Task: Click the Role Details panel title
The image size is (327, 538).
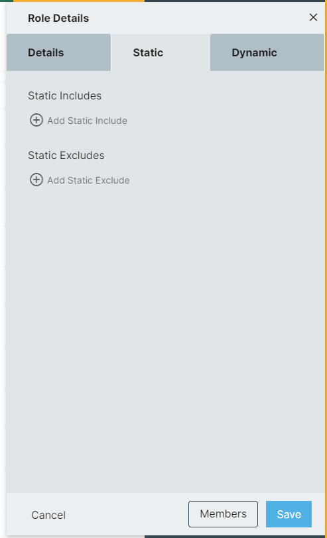Action: click(58, 18)
